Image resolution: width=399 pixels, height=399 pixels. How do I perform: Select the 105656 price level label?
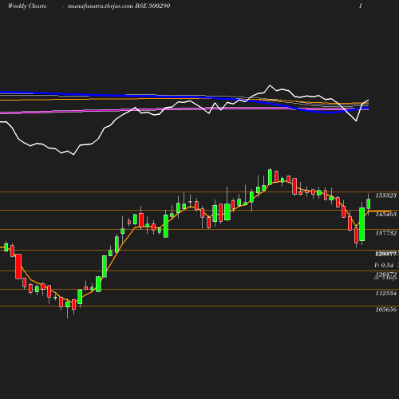coord(386,310)
